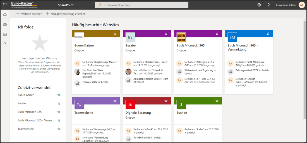Click the green S site tile
This screenshot has width=307, height=143.
tap(181, 104)
